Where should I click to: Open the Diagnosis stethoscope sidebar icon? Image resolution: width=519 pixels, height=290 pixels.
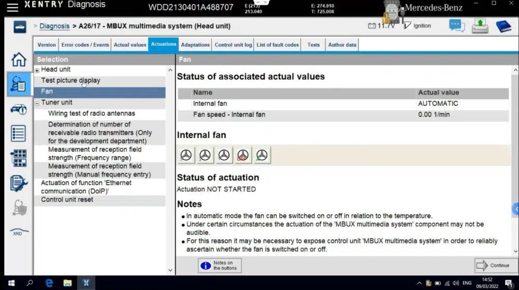point(19,84)
